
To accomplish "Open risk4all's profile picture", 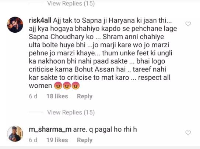I will (x=15, y=25).
